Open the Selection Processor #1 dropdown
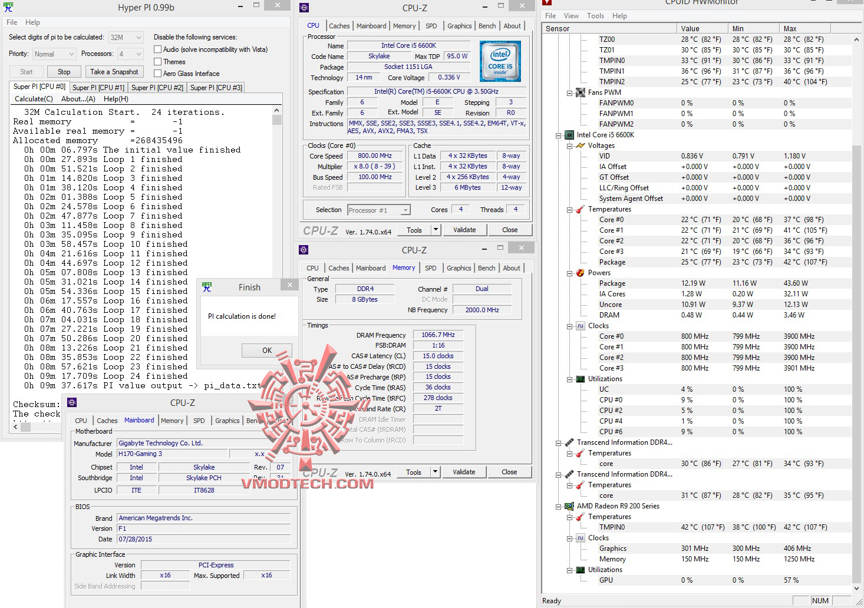 [405, 210]
